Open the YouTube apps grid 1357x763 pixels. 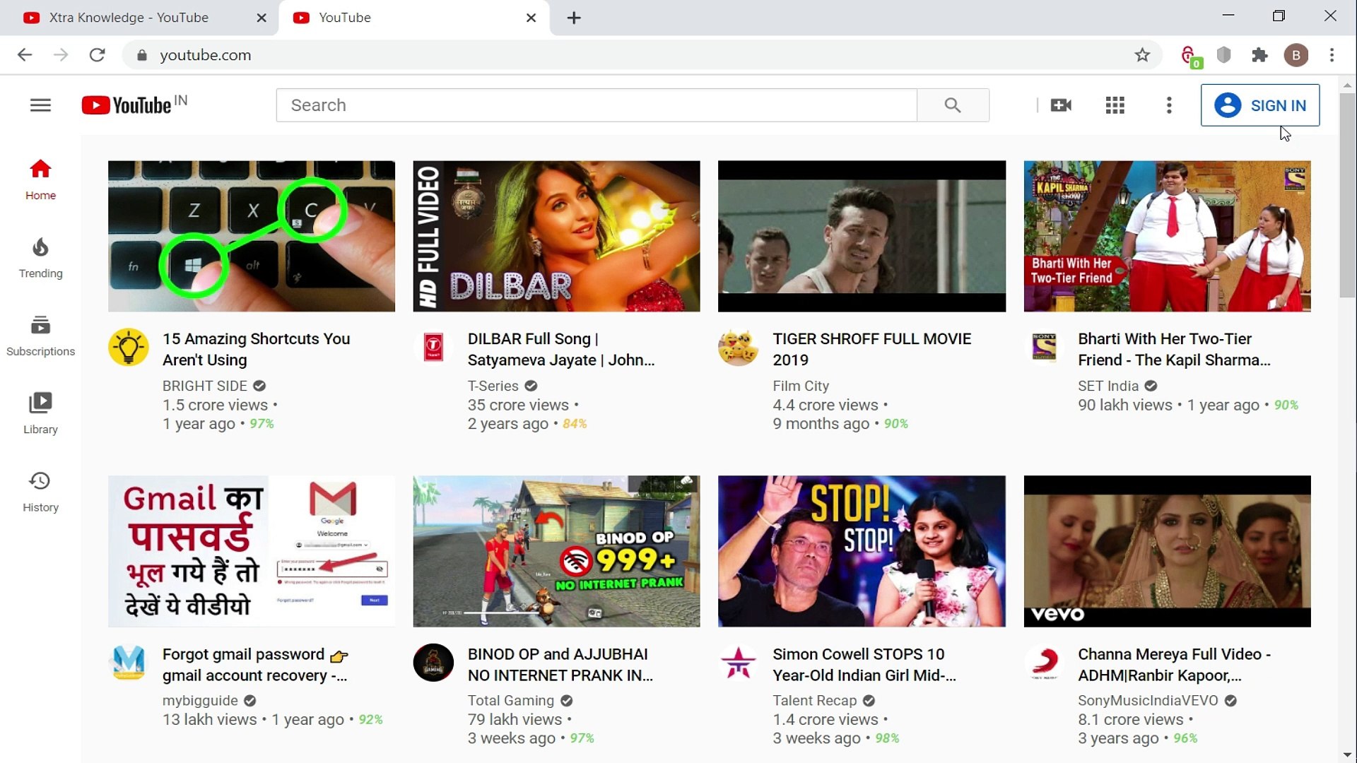pos(1115,105)
